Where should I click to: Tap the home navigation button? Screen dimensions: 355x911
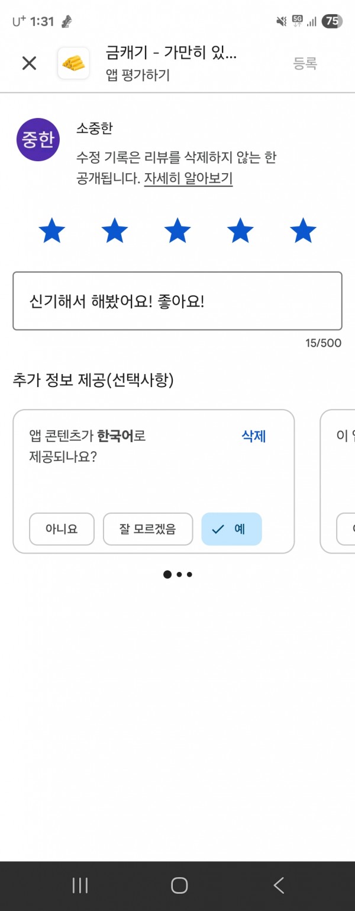pyautogui.click(x=179, y=886)
